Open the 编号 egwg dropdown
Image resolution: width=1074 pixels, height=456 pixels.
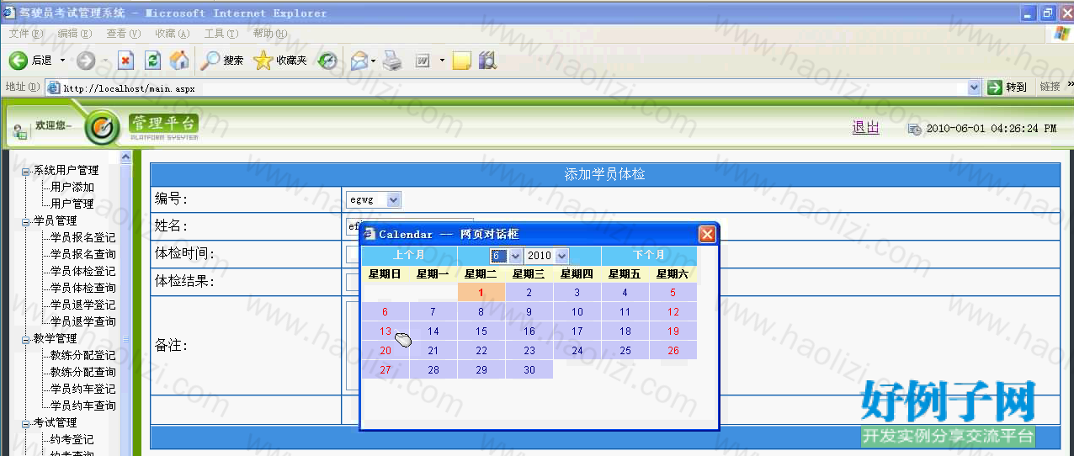374,199
